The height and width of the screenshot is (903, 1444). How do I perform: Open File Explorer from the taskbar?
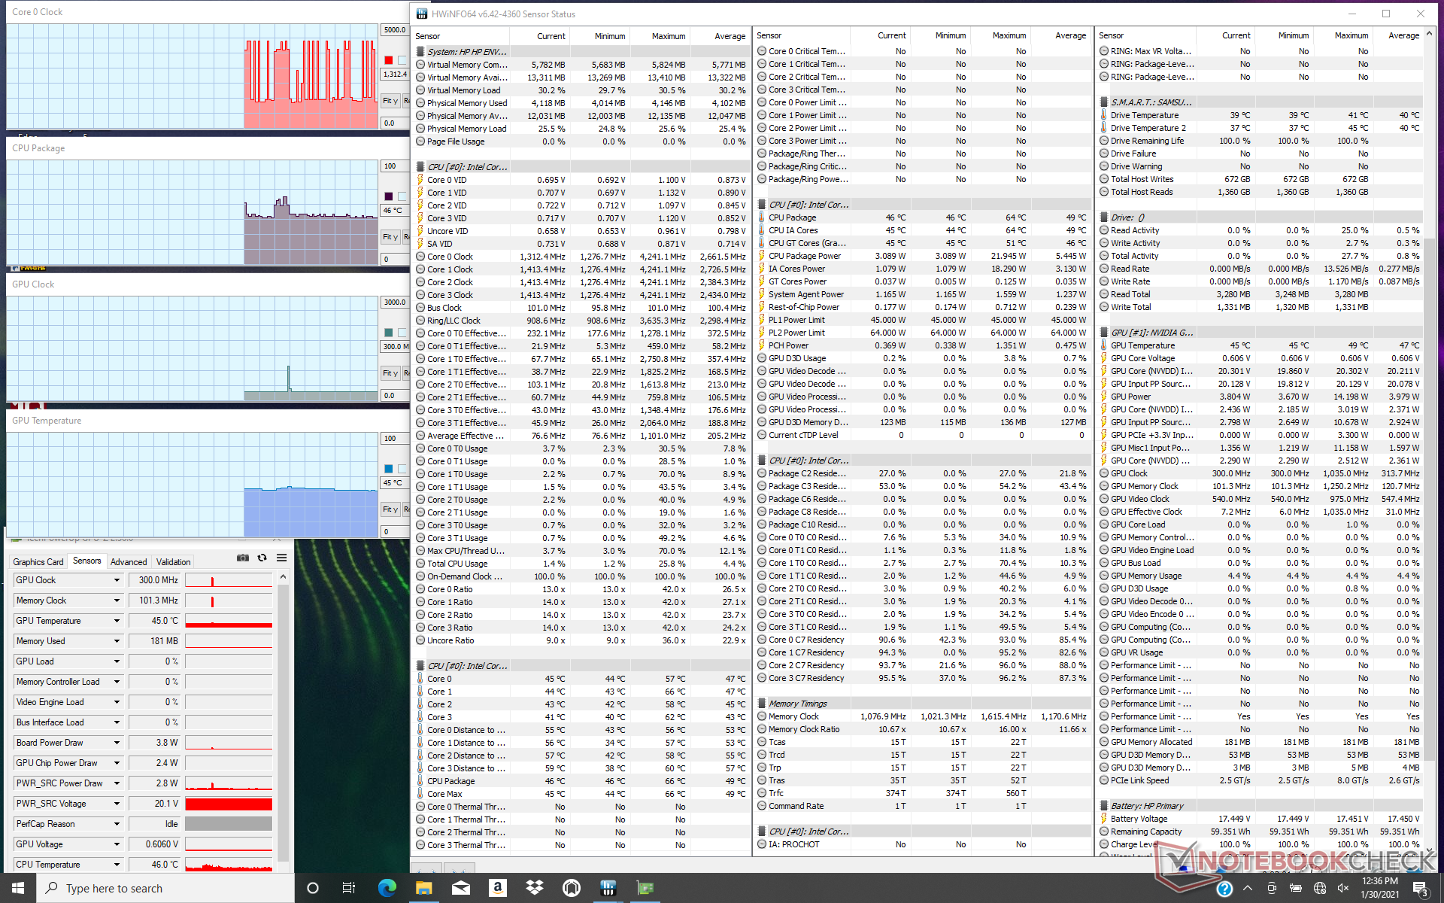[423, 888]
